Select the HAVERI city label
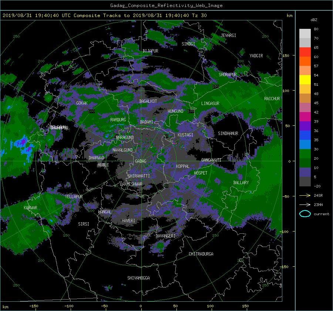 (x=128, y=221)
